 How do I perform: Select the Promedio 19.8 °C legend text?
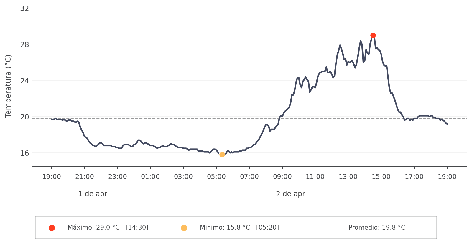pos(377,228)
